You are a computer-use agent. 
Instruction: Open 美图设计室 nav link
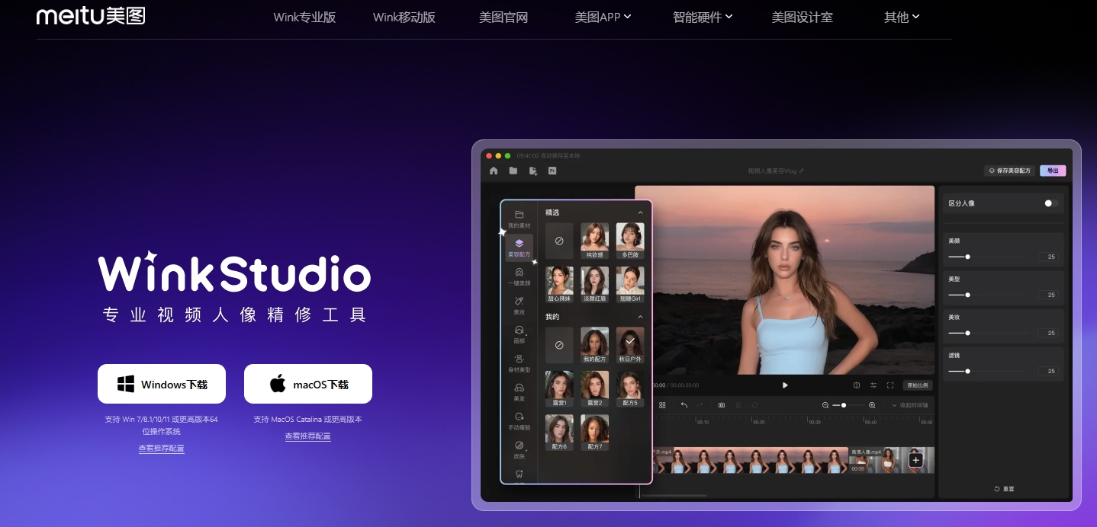tap(803, 17)
